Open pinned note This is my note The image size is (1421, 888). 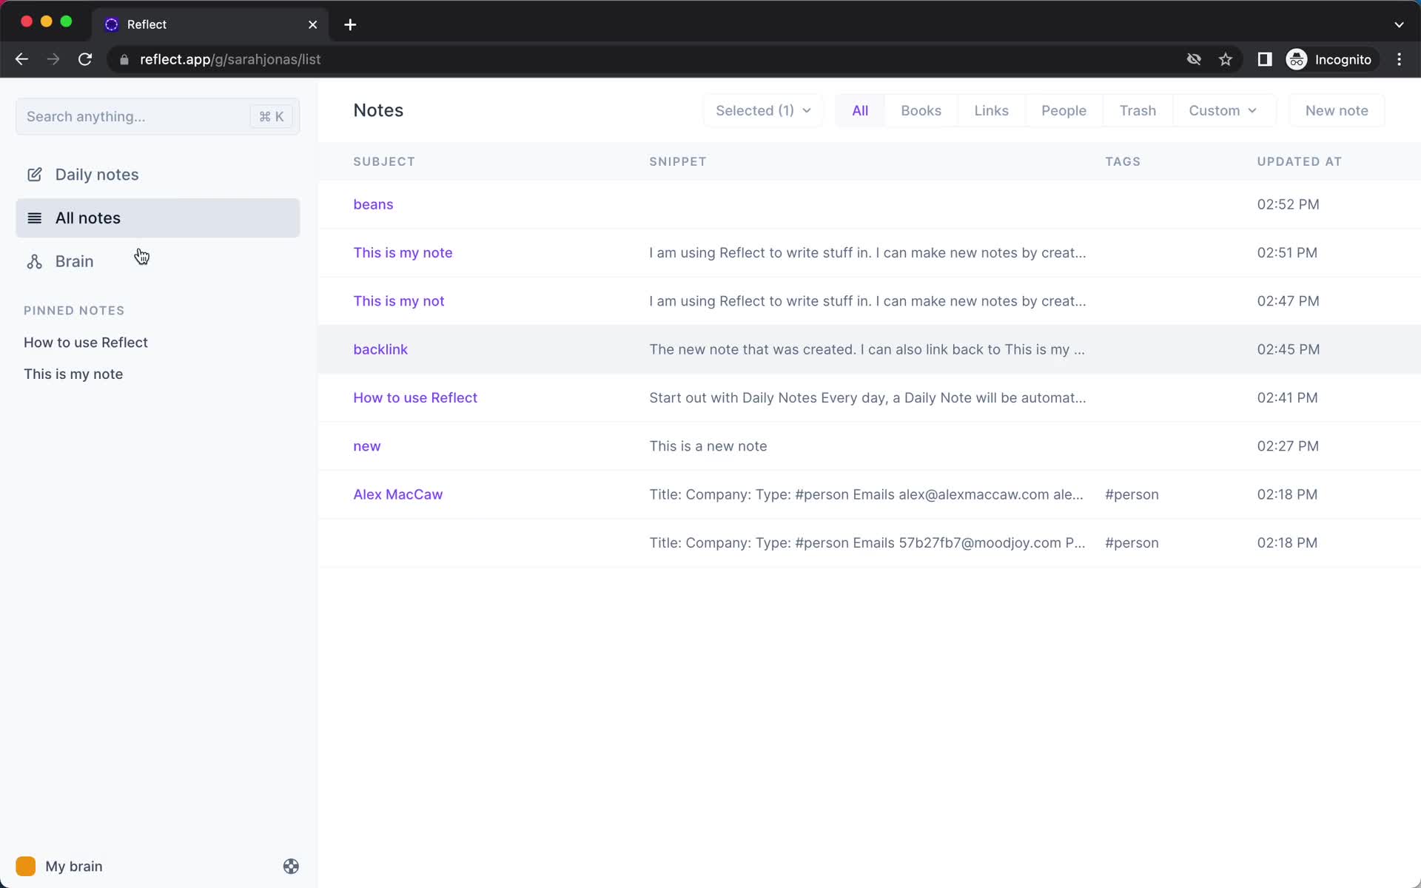click(73, 374)
